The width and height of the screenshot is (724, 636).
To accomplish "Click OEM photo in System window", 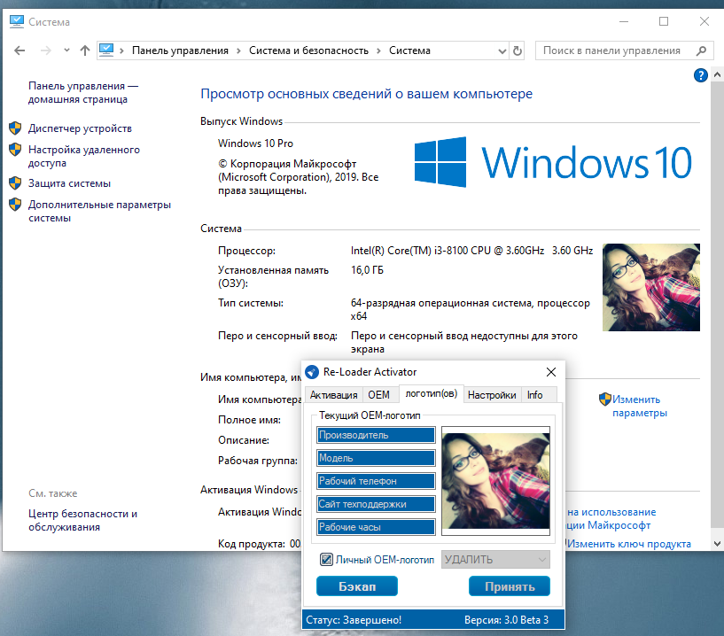I will [651, 287].
